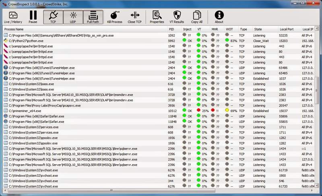
Task: Select the http_ss_win_pro.exe process row
Action: point(159,35)
